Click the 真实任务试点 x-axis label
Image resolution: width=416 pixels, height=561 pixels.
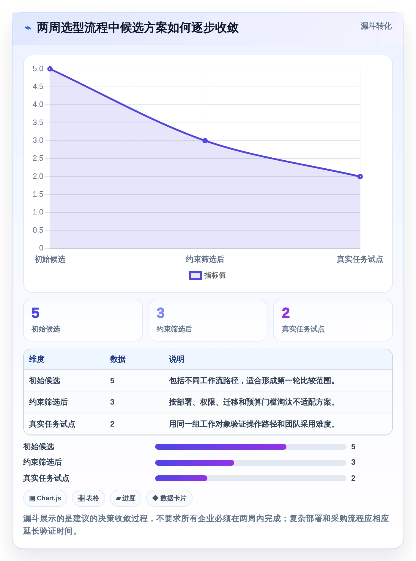360,259
